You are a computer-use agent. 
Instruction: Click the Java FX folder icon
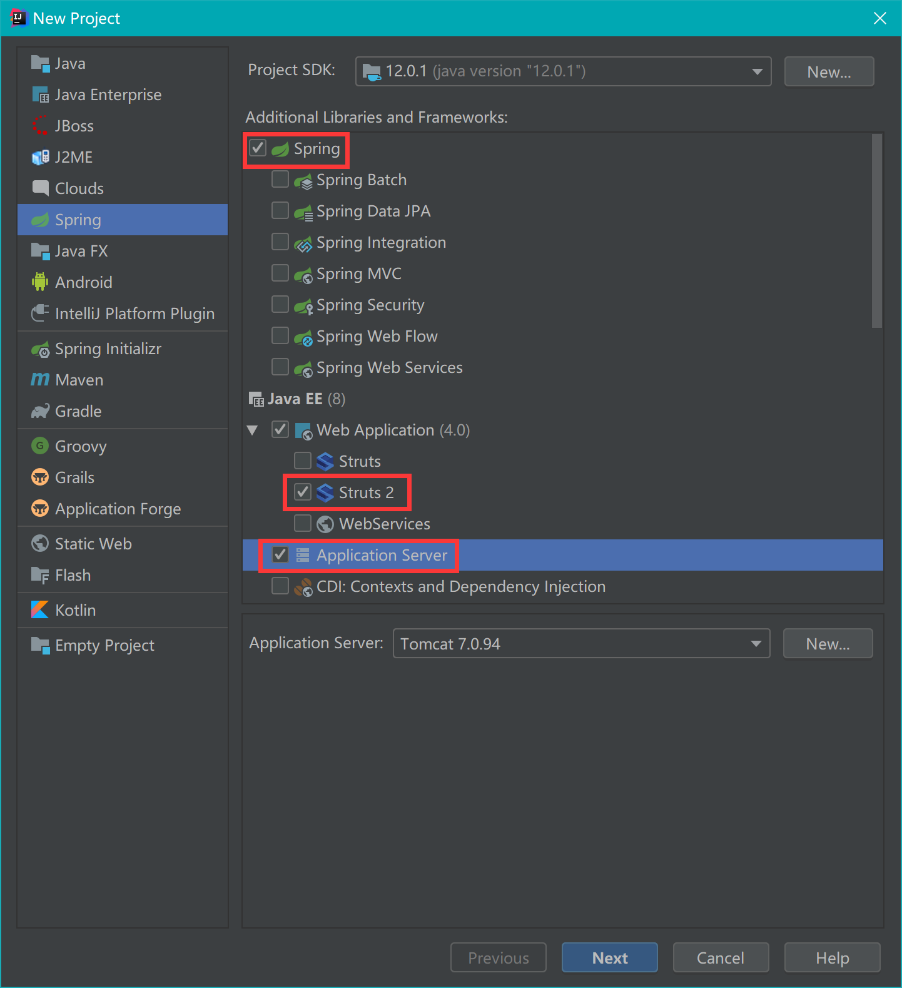tap(40, 251)
